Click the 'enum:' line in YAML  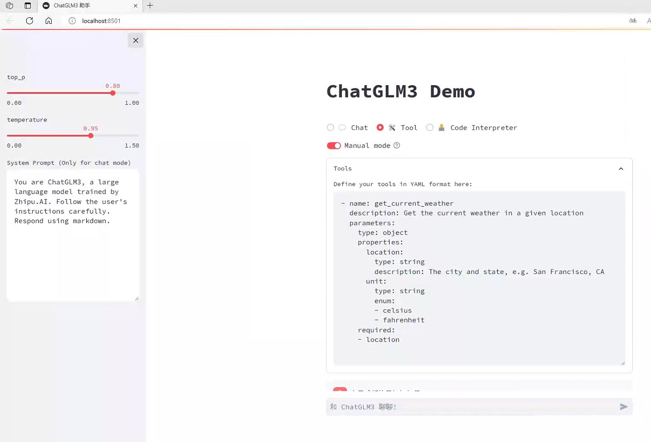(x=385, y=301)
